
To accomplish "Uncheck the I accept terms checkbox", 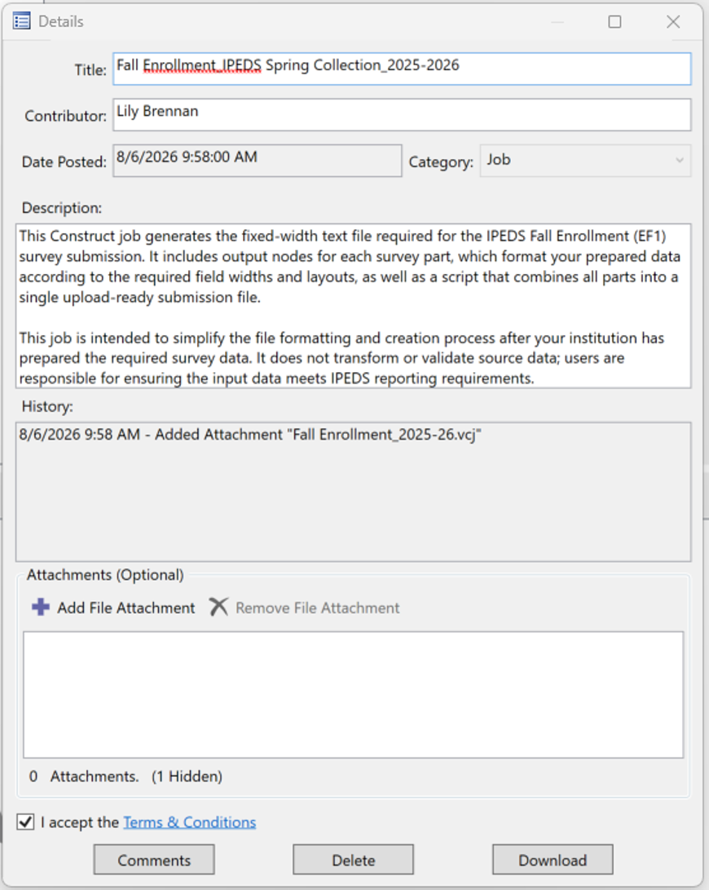I will pos(25,822).
